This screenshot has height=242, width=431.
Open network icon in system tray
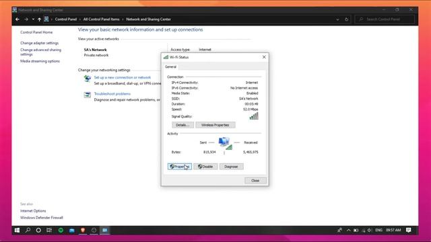(364, 230)
